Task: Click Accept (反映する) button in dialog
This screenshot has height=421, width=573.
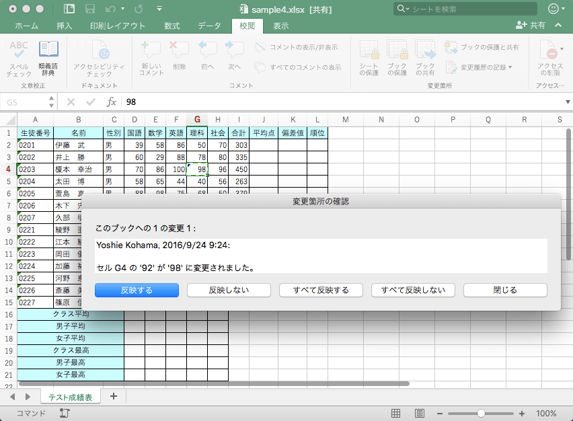Action: tap(137, 290)
